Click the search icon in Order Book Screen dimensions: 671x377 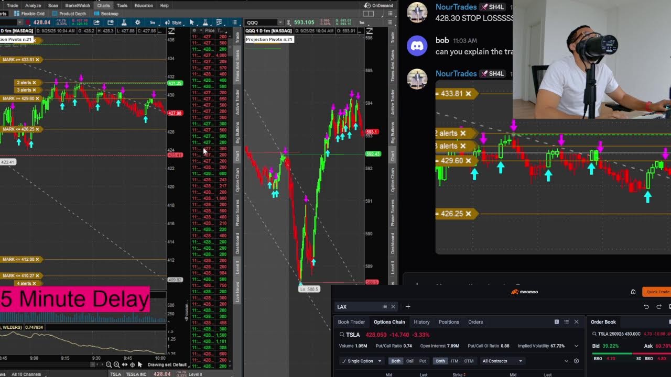pos(594,334)
